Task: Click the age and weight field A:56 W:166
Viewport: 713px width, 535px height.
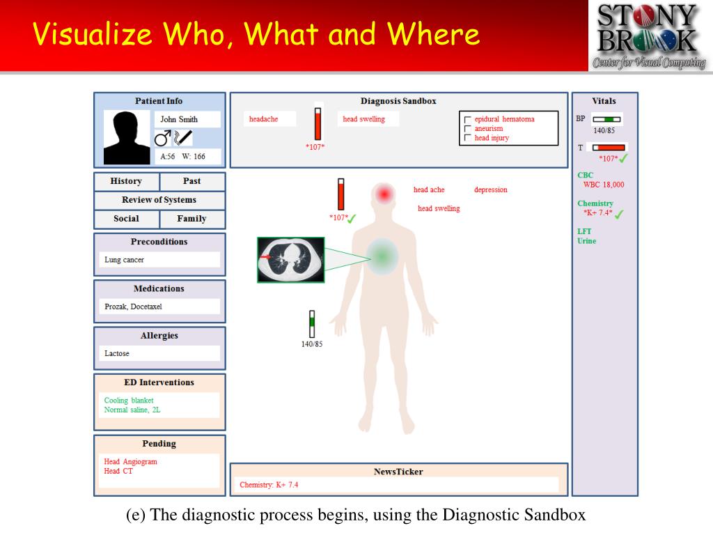Action: coord(187,157)
